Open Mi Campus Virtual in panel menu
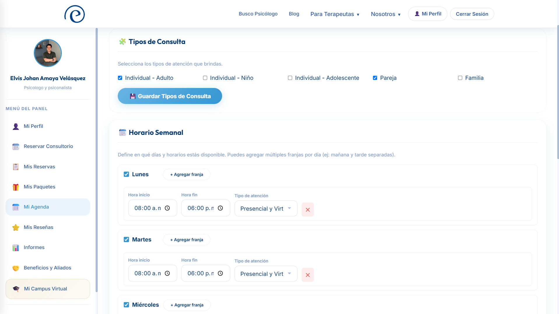559x314 pixels. click(48, 289)
